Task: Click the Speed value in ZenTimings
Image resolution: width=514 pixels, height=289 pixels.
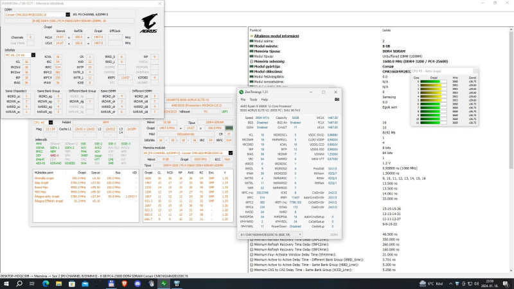Action: (261, 118)
